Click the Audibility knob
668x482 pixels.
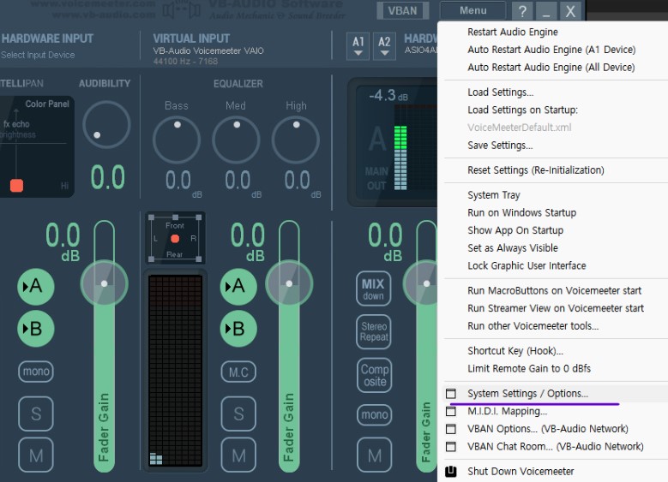tap(106, 125)
